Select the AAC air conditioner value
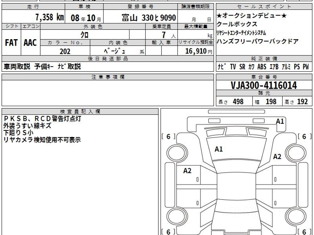 pyautogui.click(x=30, y=43)
